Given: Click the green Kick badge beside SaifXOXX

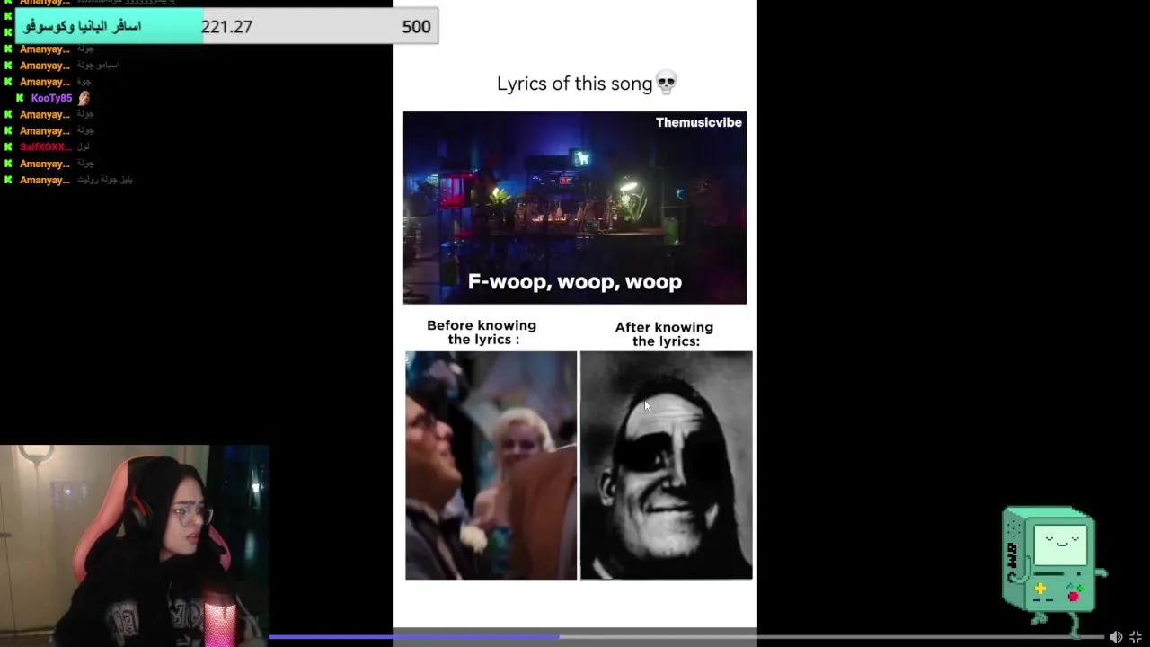Looking at the screenshot, I should (8, 146).
